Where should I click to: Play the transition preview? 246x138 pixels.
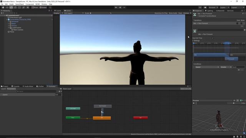[x=194, y=103]
